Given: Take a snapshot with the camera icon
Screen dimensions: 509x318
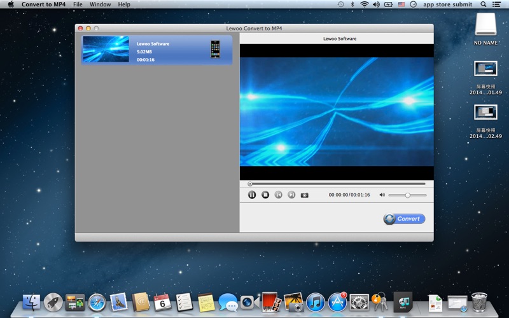Looking at the screenshot, I should click(305, 195).
